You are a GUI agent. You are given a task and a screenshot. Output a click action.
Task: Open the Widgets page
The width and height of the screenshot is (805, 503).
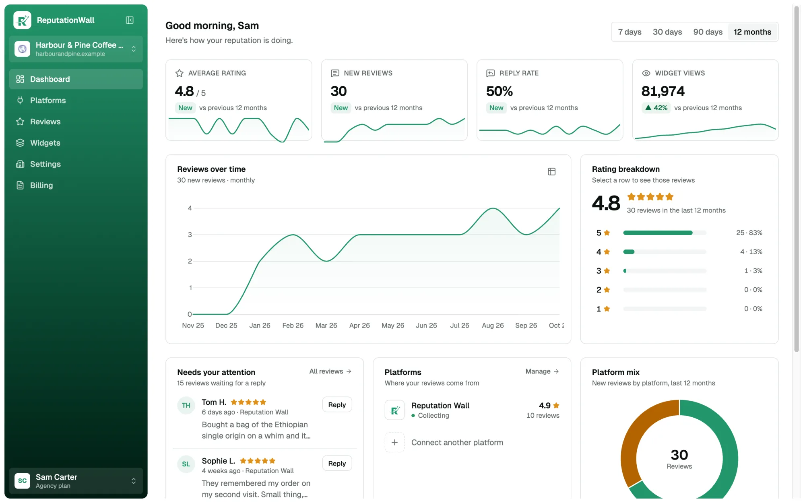click(x=76, y=143)
